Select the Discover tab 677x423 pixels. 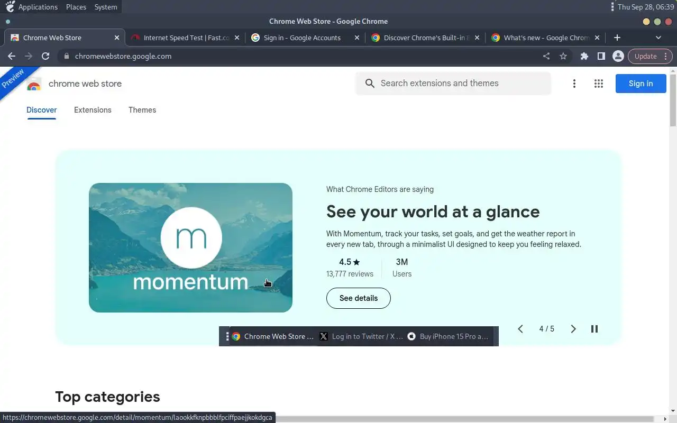tap(42, 110)
